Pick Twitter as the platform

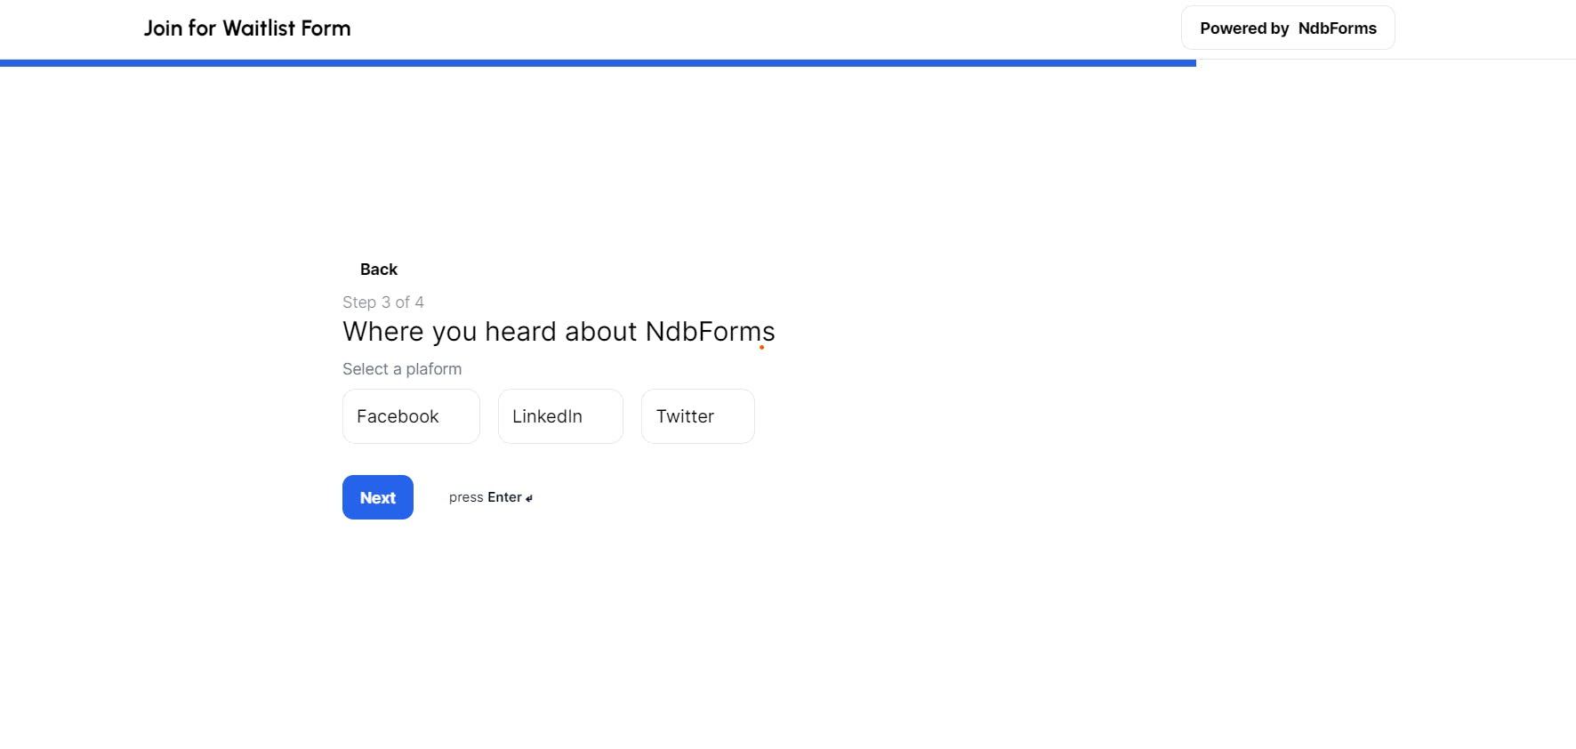tap(698, 416)
